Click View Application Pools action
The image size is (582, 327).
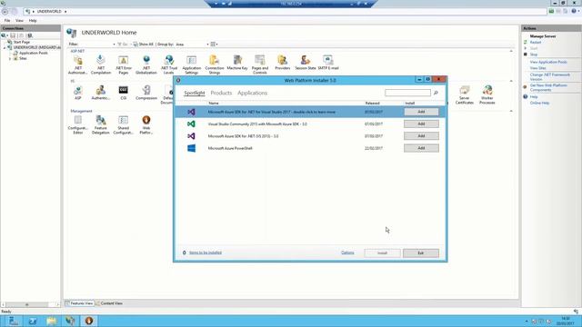pyautogui.click(x=548, y=62)
